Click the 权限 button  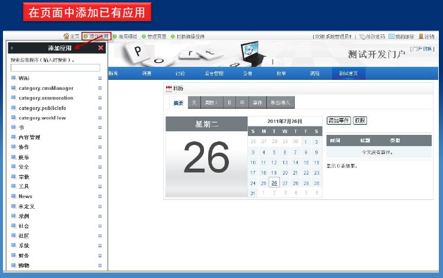tap(360, 121)
